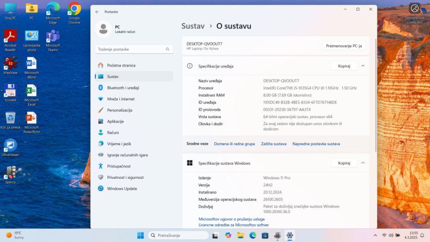Open Pristupačnost settings page
The height and width of the screenshot is (242, 430).
click(119, 166)
